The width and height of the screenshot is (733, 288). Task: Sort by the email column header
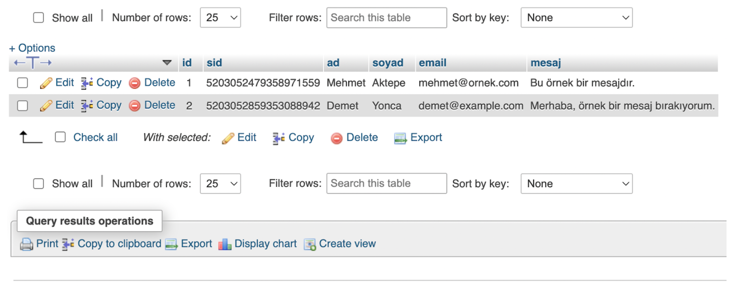click(432, 63)
